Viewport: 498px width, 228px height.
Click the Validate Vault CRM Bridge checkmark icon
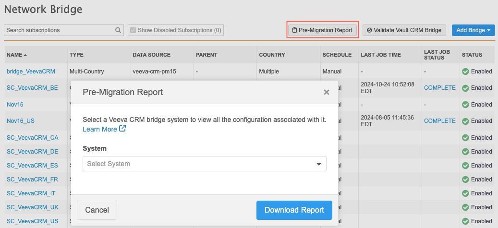(369, 30)
